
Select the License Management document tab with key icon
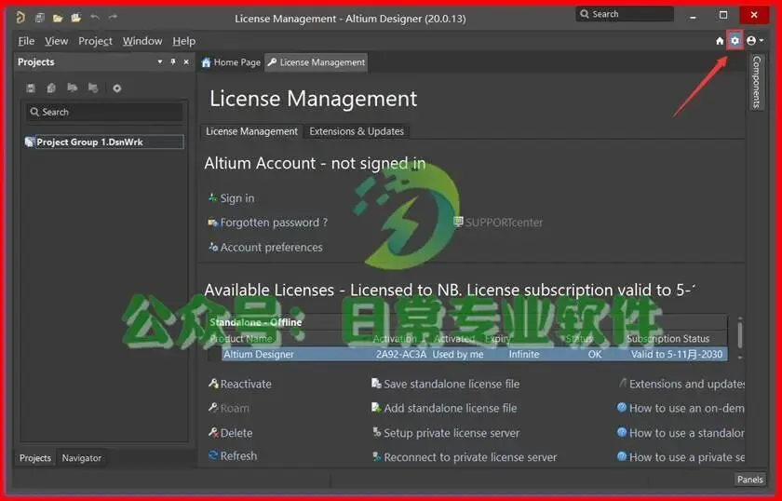317,62
